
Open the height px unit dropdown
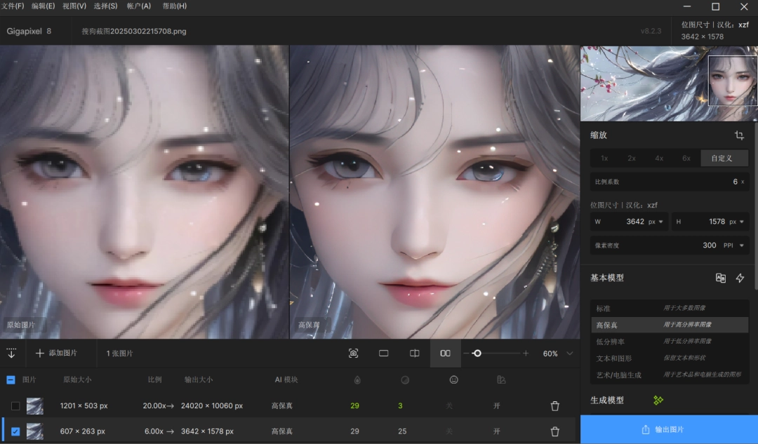pyautogui.click(x=737, y=222)
